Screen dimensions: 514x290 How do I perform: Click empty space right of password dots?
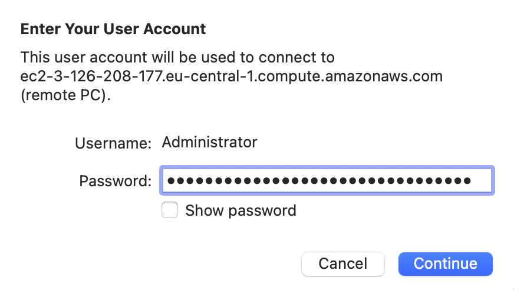481,181
